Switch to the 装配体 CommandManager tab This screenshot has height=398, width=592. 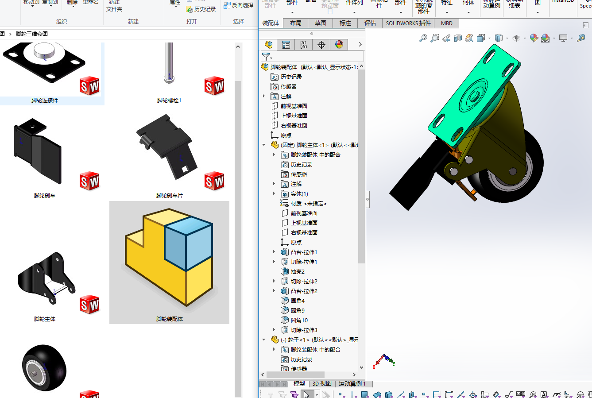tap(271, 23)
